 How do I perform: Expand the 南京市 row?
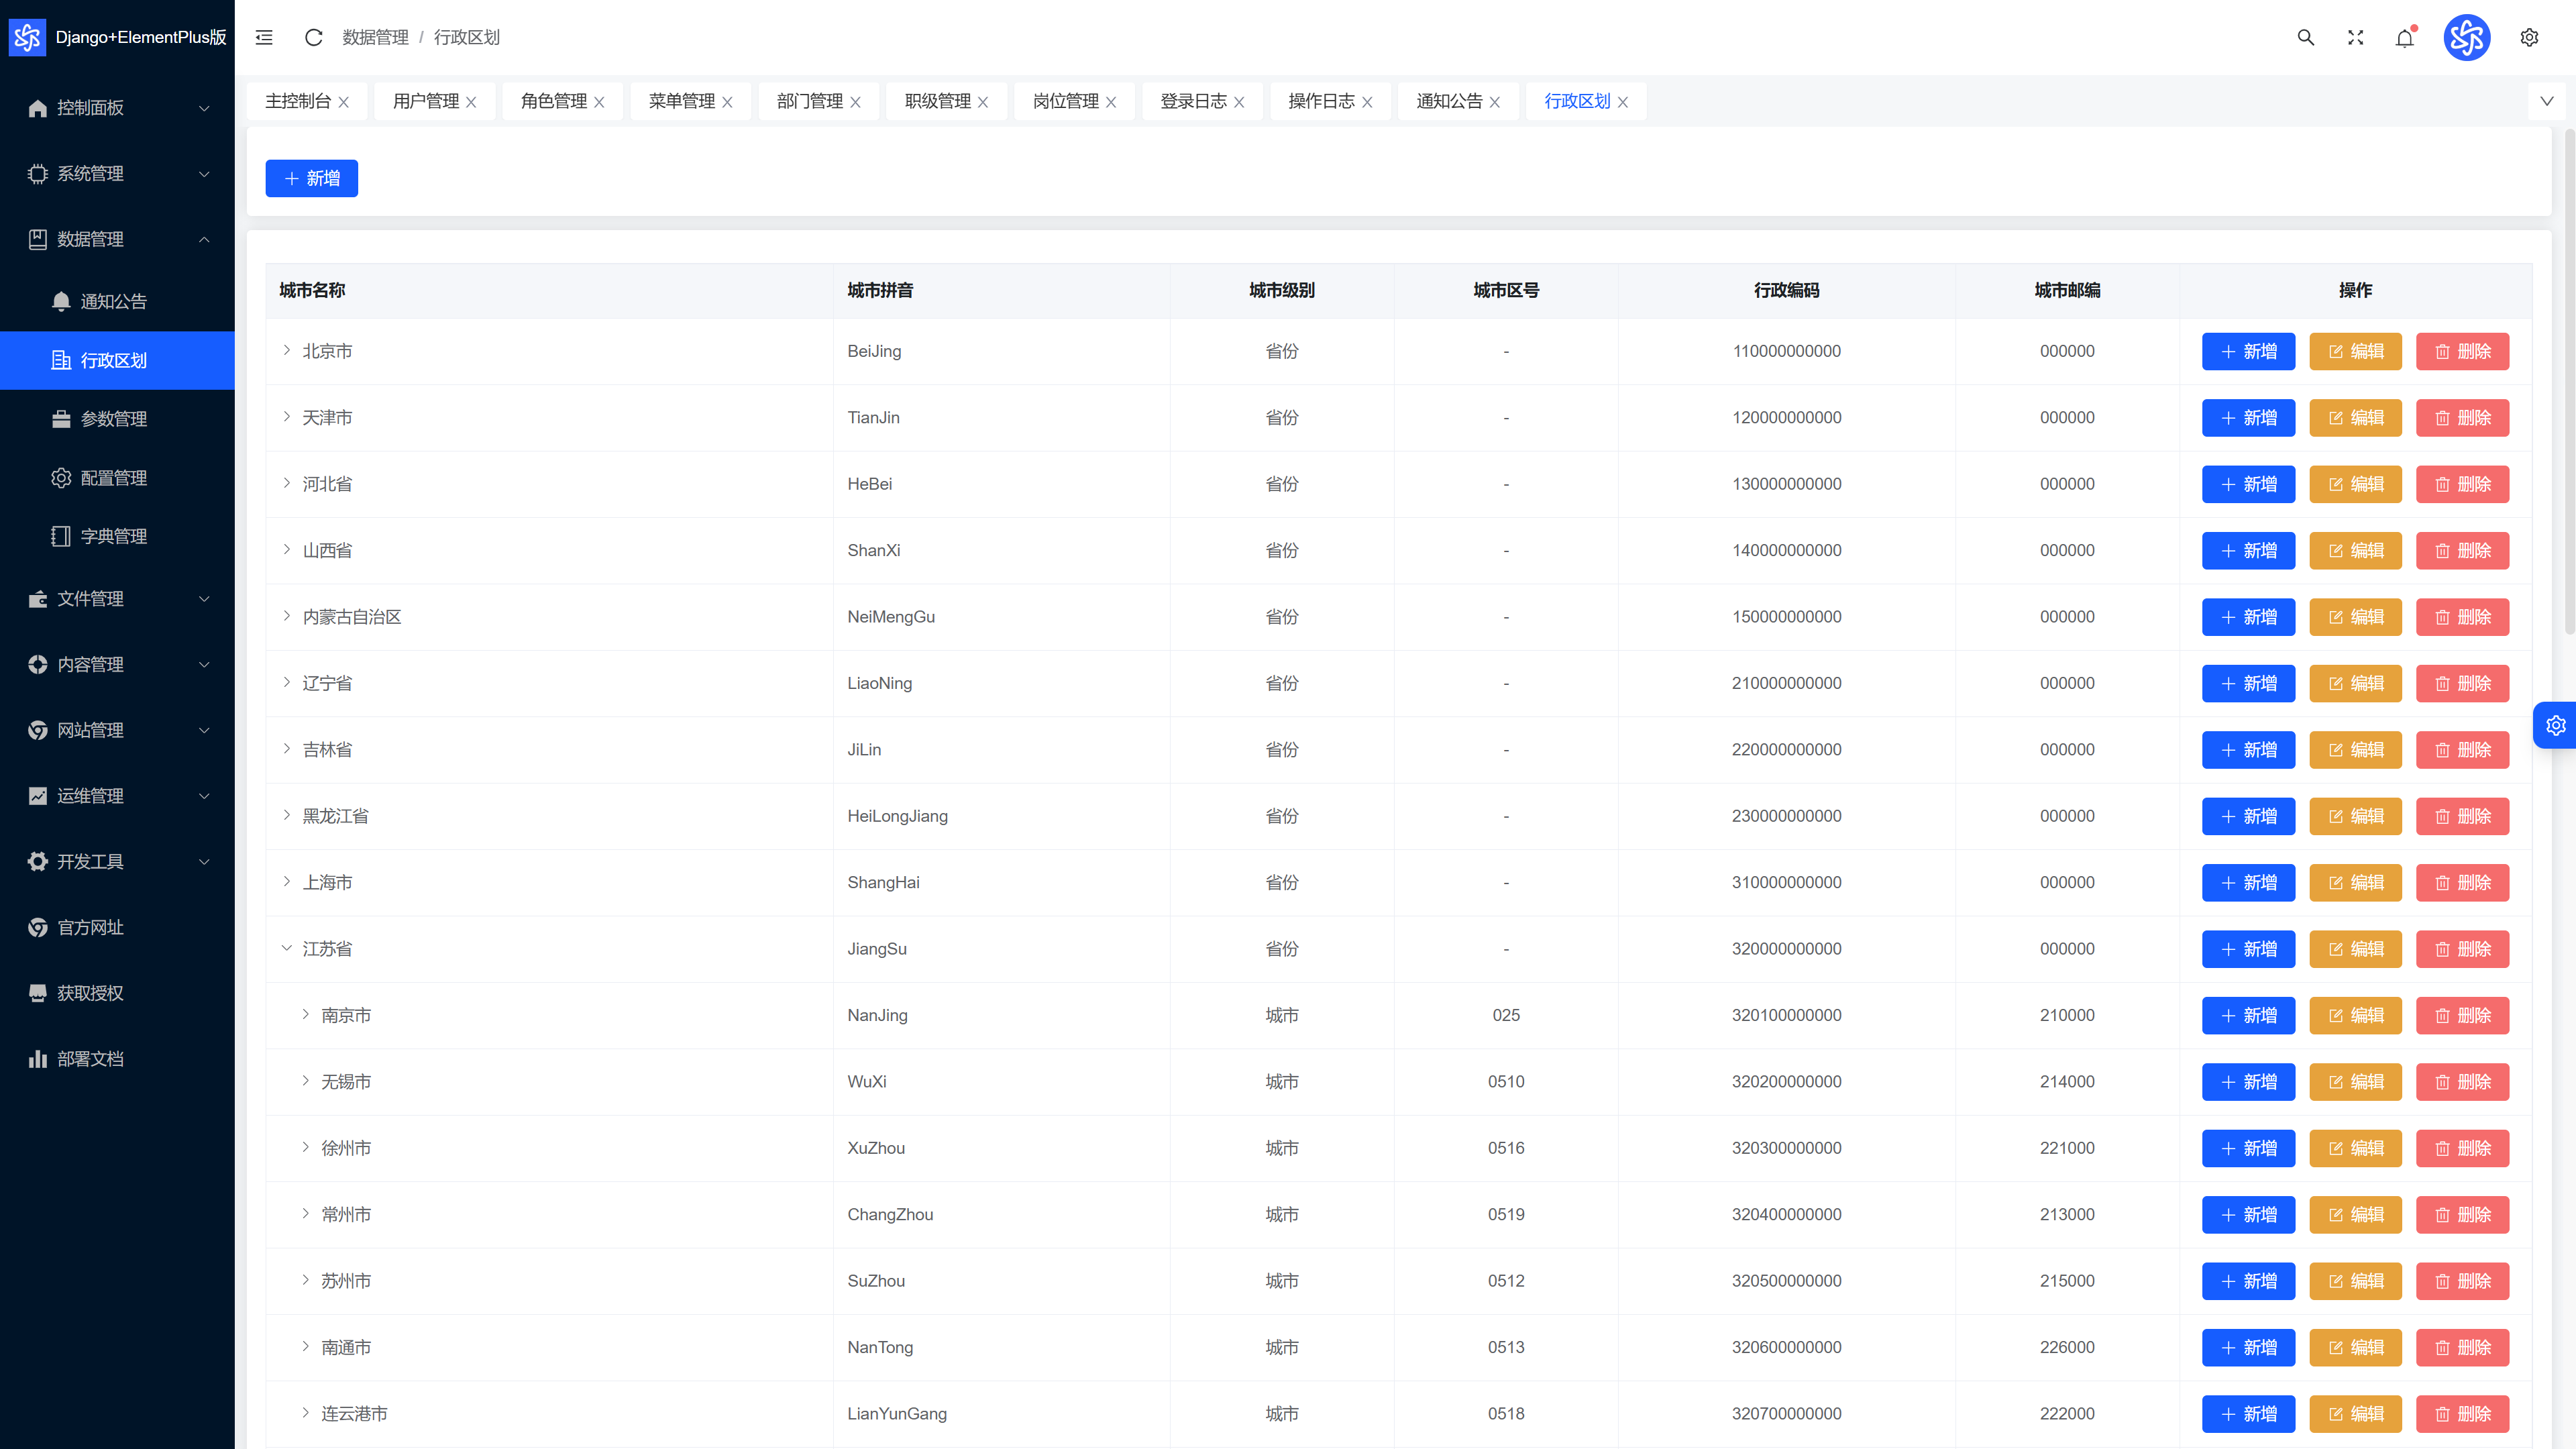click(306, 1014)
